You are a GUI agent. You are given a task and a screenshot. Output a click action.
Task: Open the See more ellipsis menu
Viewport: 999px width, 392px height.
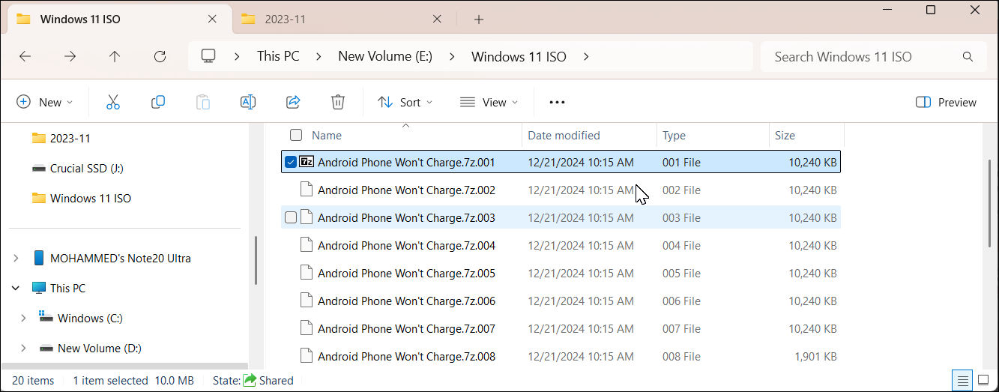(x=557, y=102)
